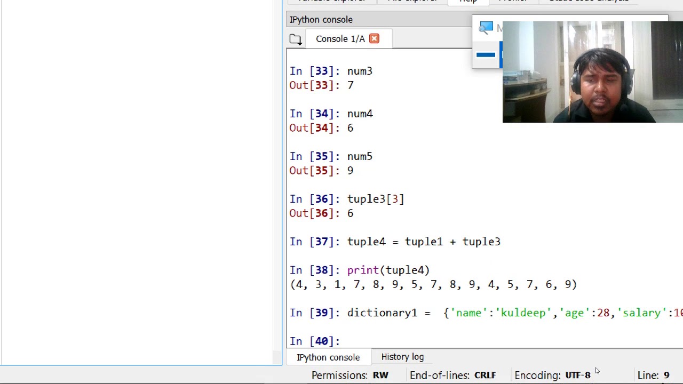Click Permissions: RW in status bar
683x384 pixels.
350,375
